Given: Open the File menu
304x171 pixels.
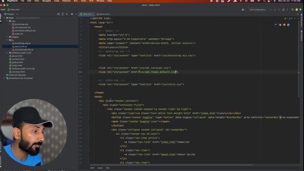Looking at the screenshot, I should pyautogui.click(x=22, y=1).
